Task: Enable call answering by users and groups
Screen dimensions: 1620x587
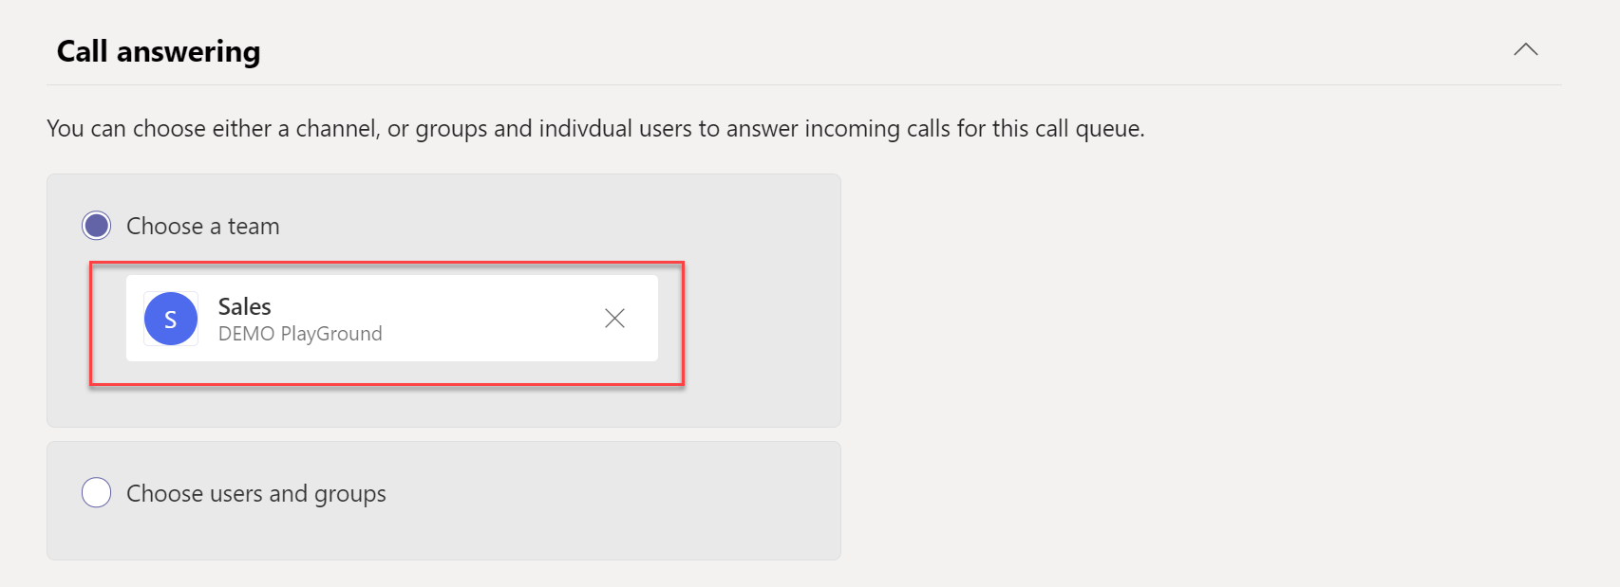Action: (x=96, y=492)
